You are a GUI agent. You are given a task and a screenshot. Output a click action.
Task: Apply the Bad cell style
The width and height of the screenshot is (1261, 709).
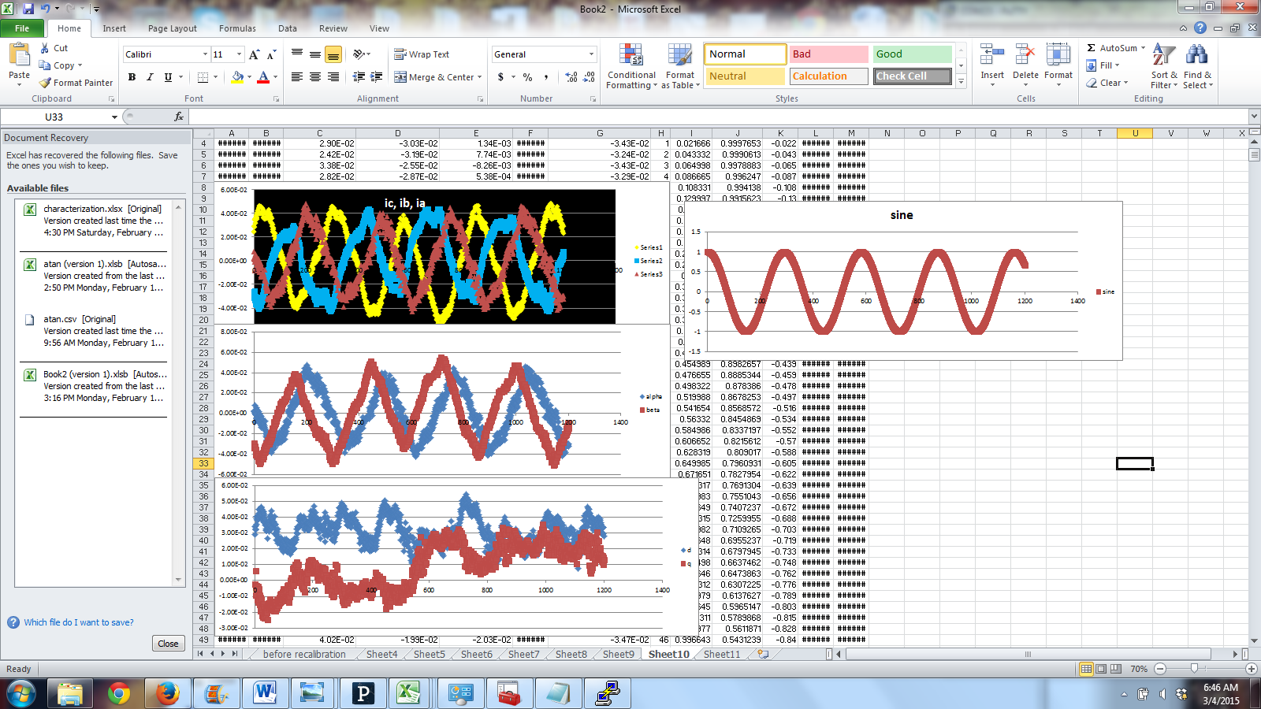coord(828,54)
